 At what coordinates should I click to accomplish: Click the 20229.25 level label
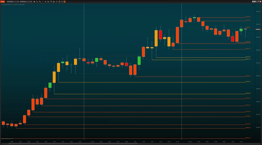point(248,94)
